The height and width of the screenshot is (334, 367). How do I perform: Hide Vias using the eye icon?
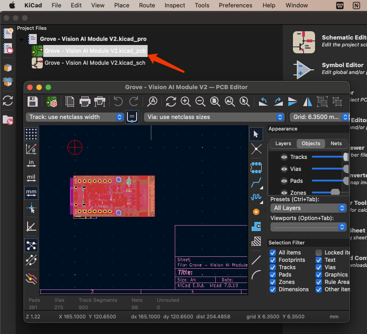284,169
